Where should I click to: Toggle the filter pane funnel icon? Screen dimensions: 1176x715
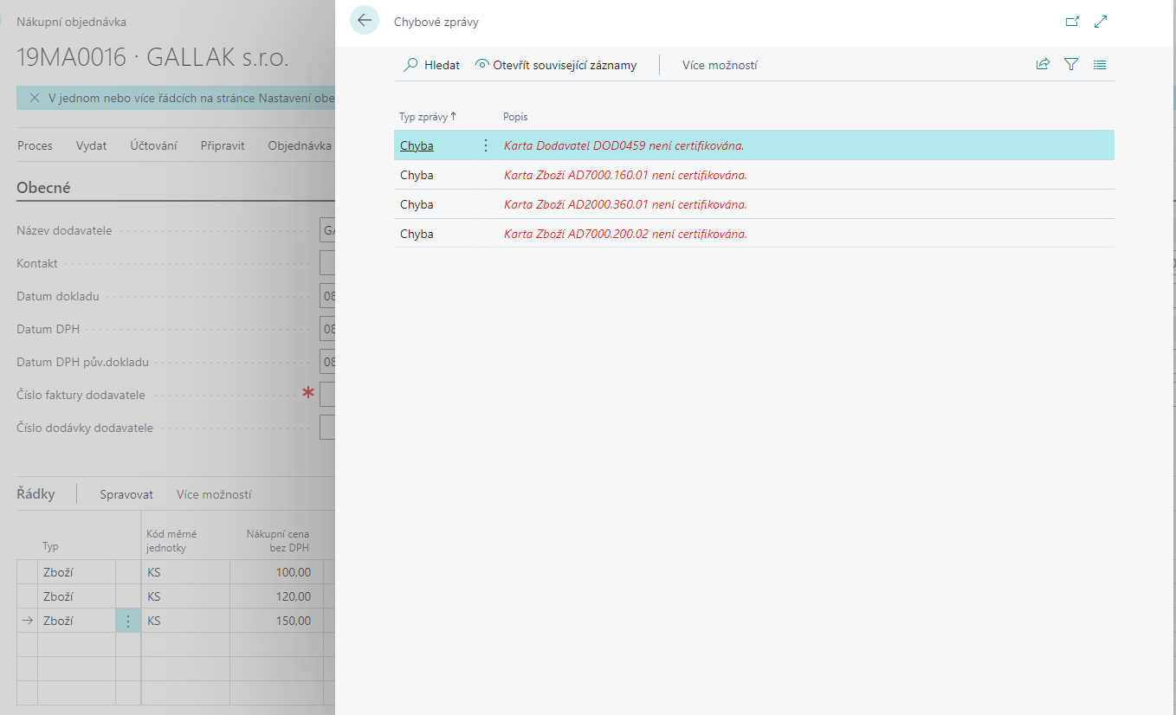pyautogui.click(x=1071, y=64)
